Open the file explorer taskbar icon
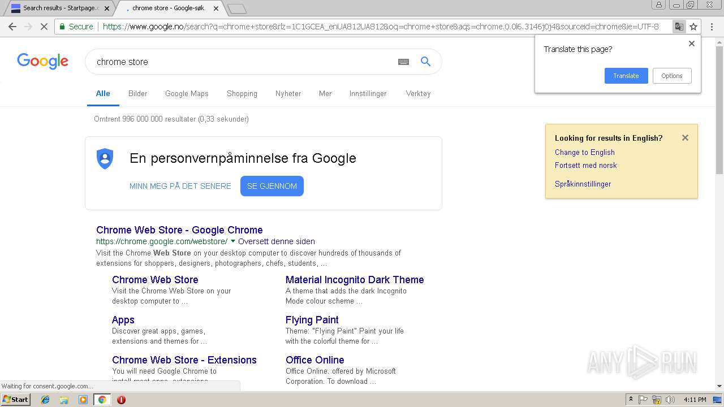This screenshot has width=724, height=407. [x=64, y=400]
